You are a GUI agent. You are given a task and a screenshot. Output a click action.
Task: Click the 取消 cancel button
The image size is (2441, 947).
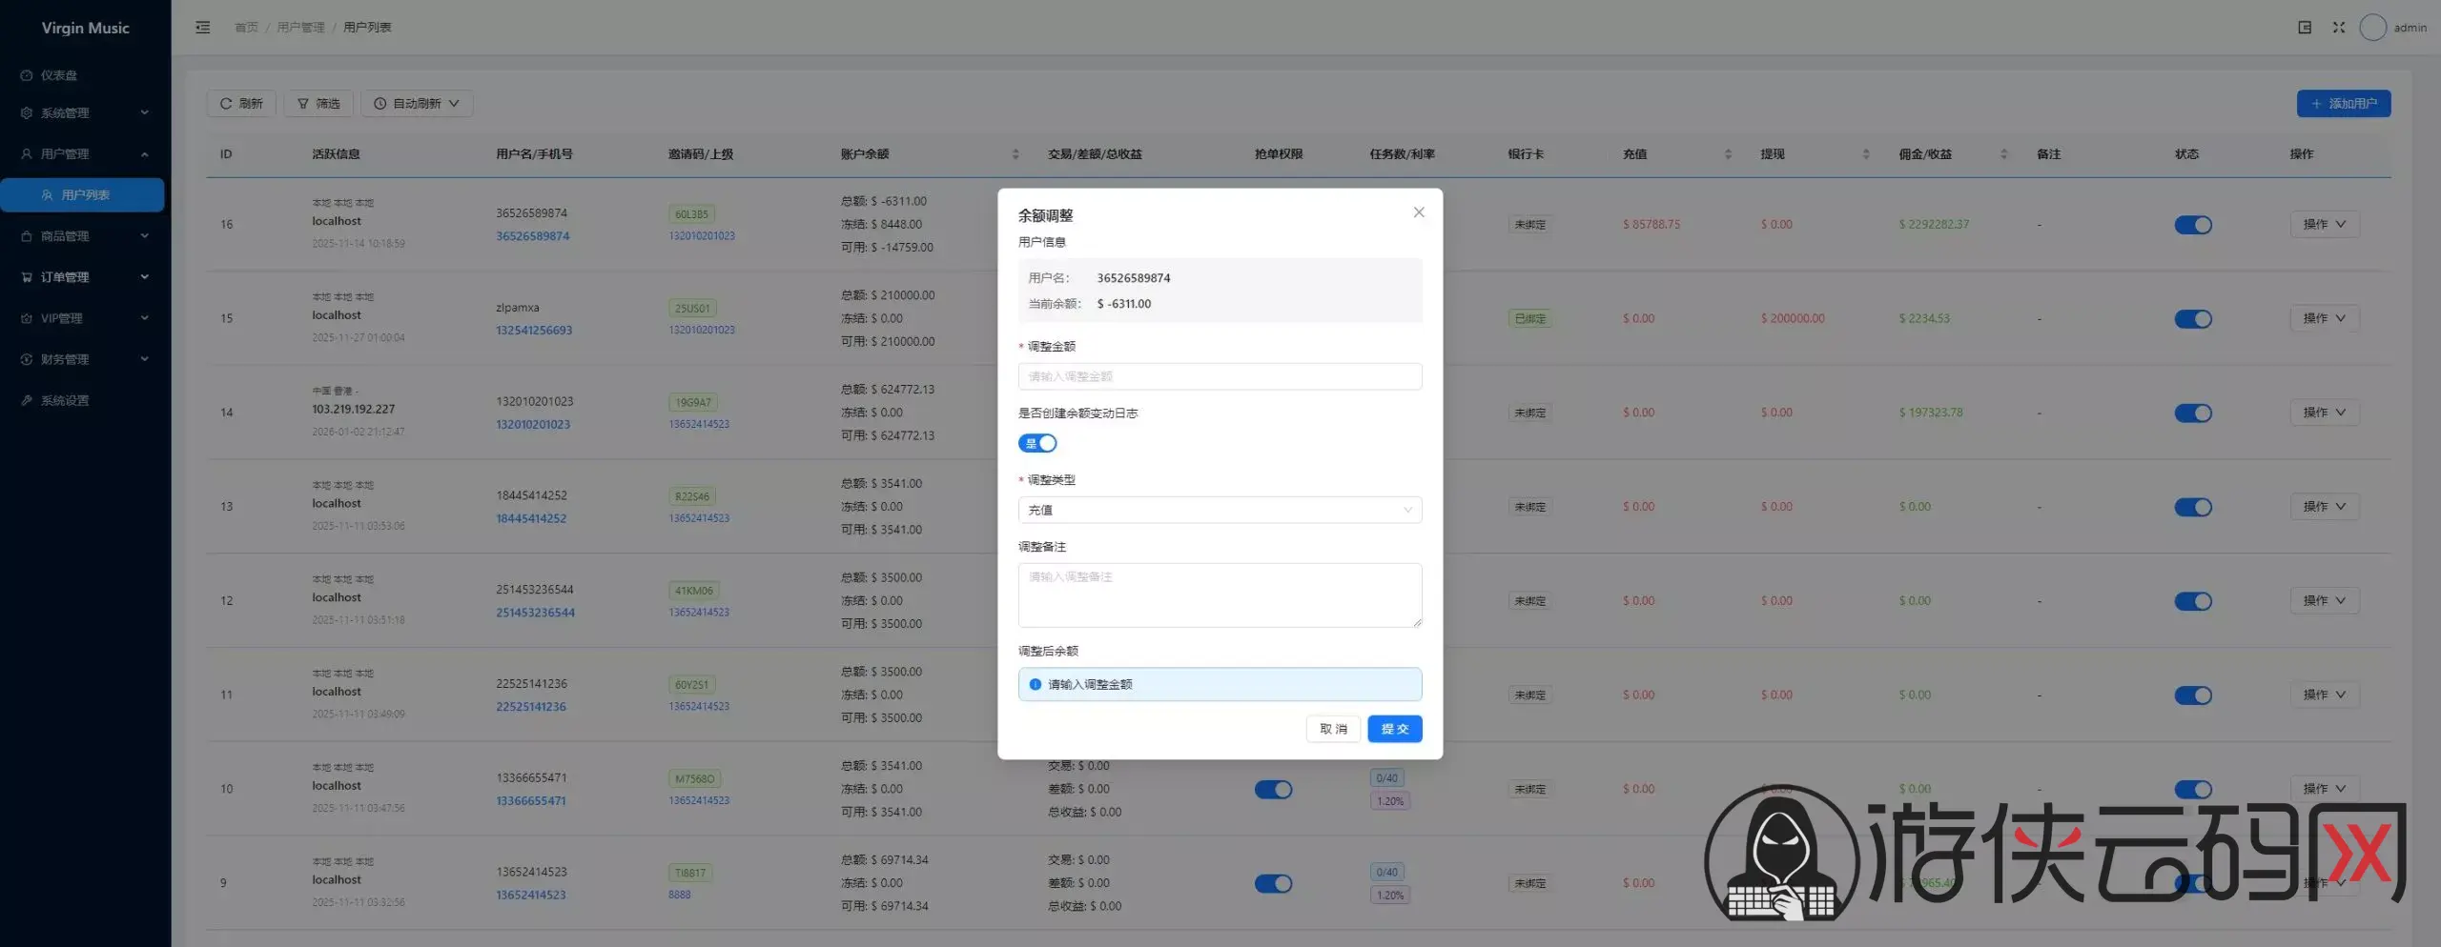click(1332, 730)
